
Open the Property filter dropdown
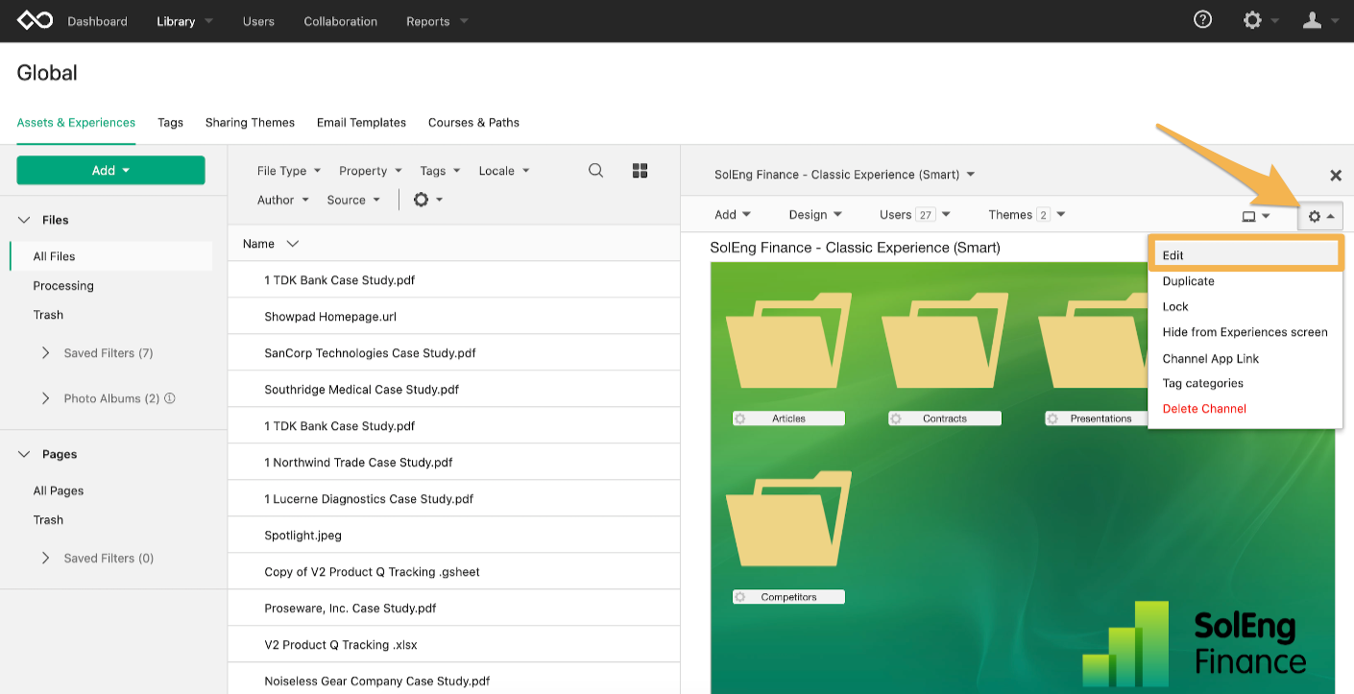click(370, 171)
